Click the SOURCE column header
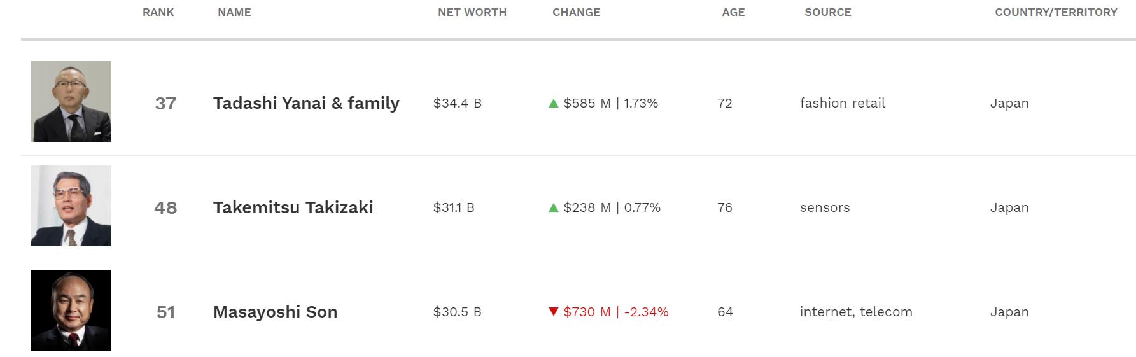 tap(827, 12)
